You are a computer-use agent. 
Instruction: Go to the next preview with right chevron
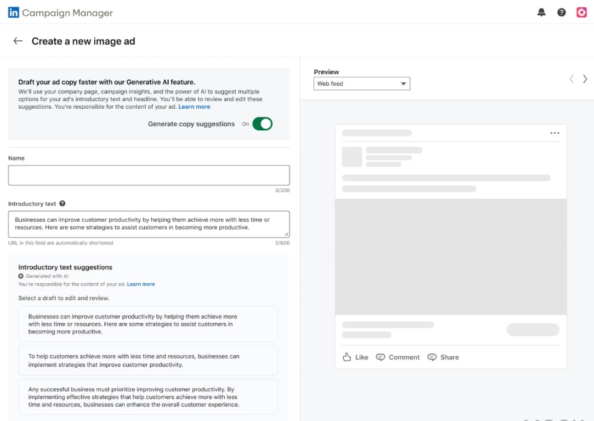pyautogui.click(x=585, y=79)
